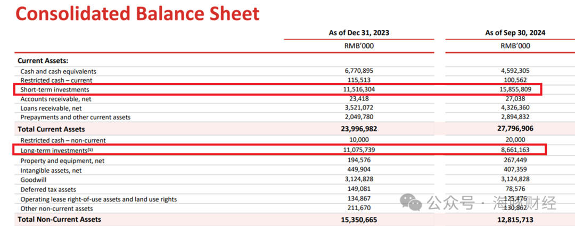Screen dimensions: 575x226
Task: Select the 'Other non-current assets' label
Action: click(56, 209)
